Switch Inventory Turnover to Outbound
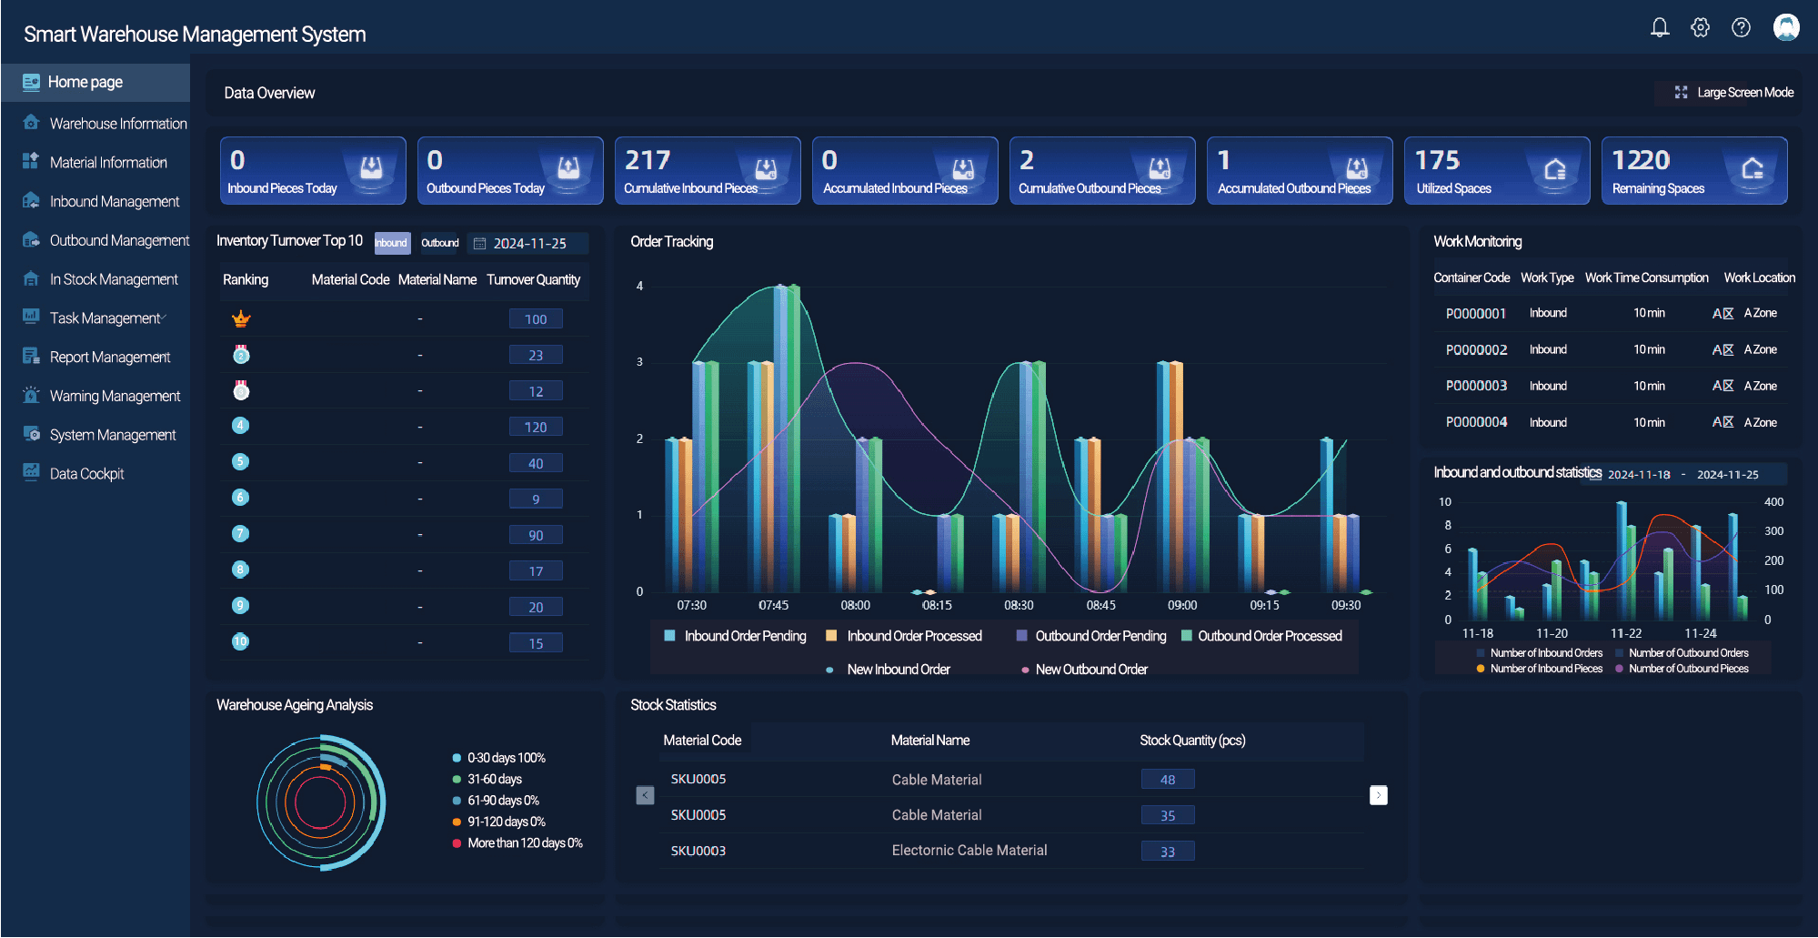Screen dimensions: 1818x938 pos(440,243)
